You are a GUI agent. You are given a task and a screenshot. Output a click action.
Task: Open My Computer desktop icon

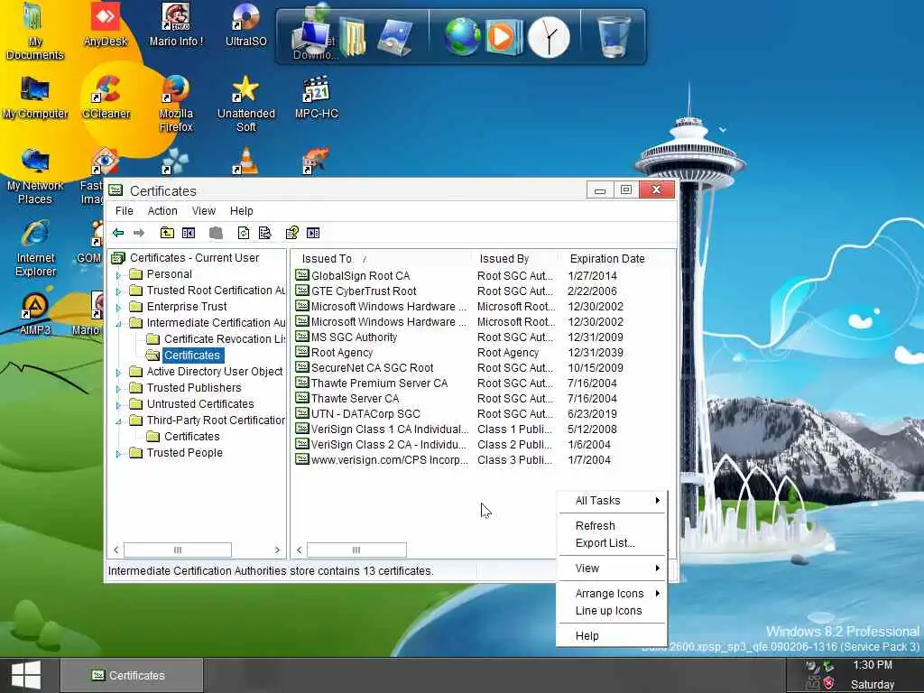(35, 97)
